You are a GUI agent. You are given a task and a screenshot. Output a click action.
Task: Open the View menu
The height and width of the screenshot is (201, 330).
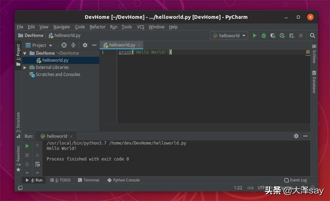[44, 27]
